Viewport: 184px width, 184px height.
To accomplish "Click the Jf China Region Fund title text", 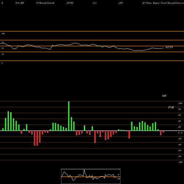I will 154,3.
